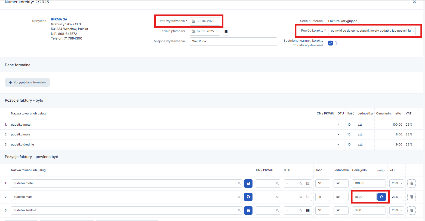Click name field containing pudełko średnie
The height and width of the screenshot is (221, 425).
click(127, 210)
